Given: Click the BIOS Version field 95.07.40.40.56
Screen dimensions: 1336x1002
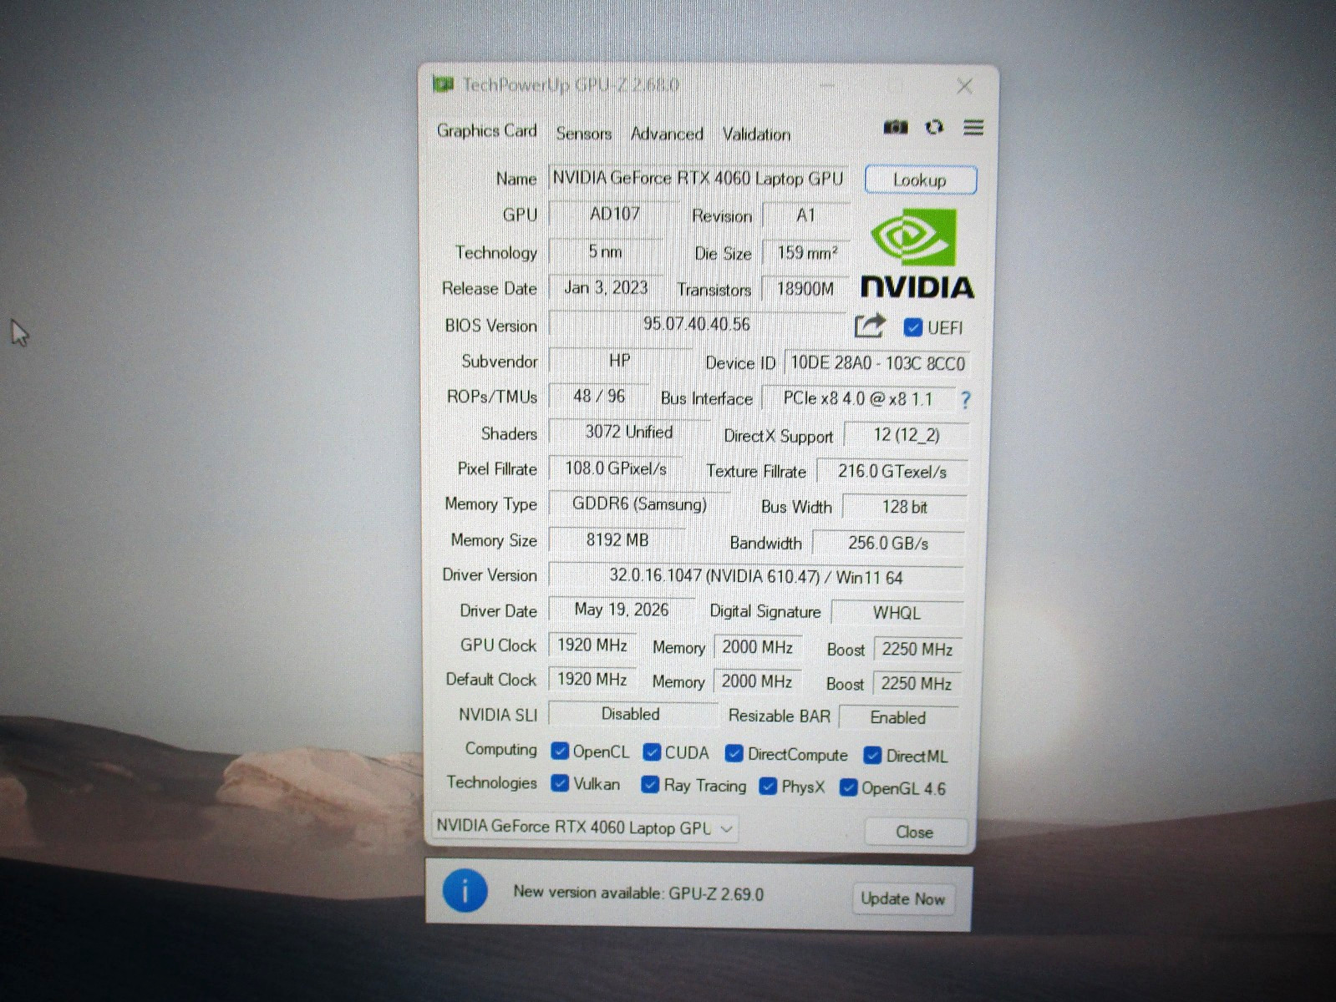Looking at the screenshot, I should click(697, 324).
